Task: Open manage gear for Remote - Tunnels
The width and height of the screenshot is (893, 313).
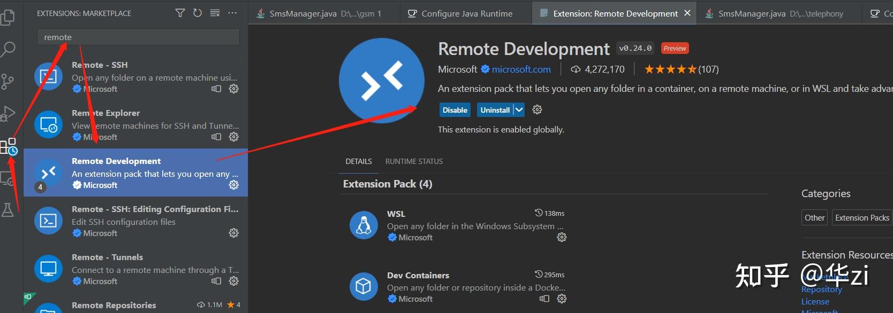Action: click(x=233, y=281)
